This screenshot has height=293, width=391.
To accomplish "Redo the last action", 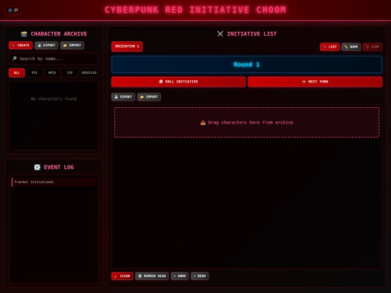I will [x=200, y=276].
